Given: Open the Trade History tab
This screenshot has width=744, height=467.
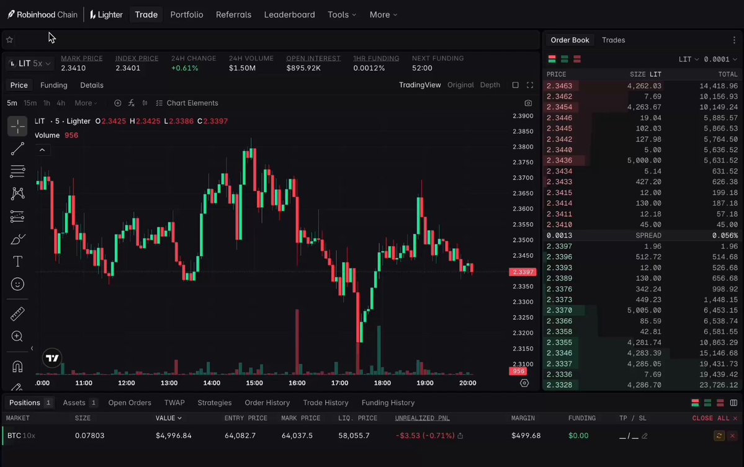Looking at the screenshot, I should [x=326, y=403].
